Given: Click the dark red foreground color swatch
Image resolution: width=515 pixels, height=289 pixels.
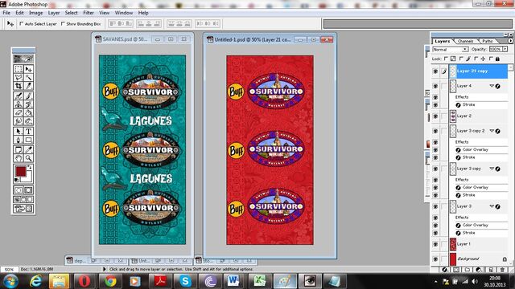Looking at the screenshot, I should (x=21, y=171).
